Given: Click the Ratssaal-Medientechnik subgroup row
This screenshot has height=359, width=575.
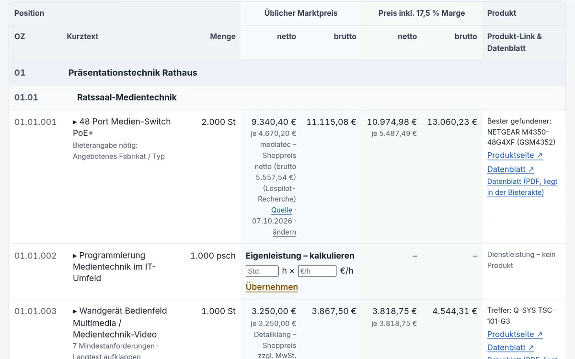Looking at the screenshot, I should [x=287, y=98].
